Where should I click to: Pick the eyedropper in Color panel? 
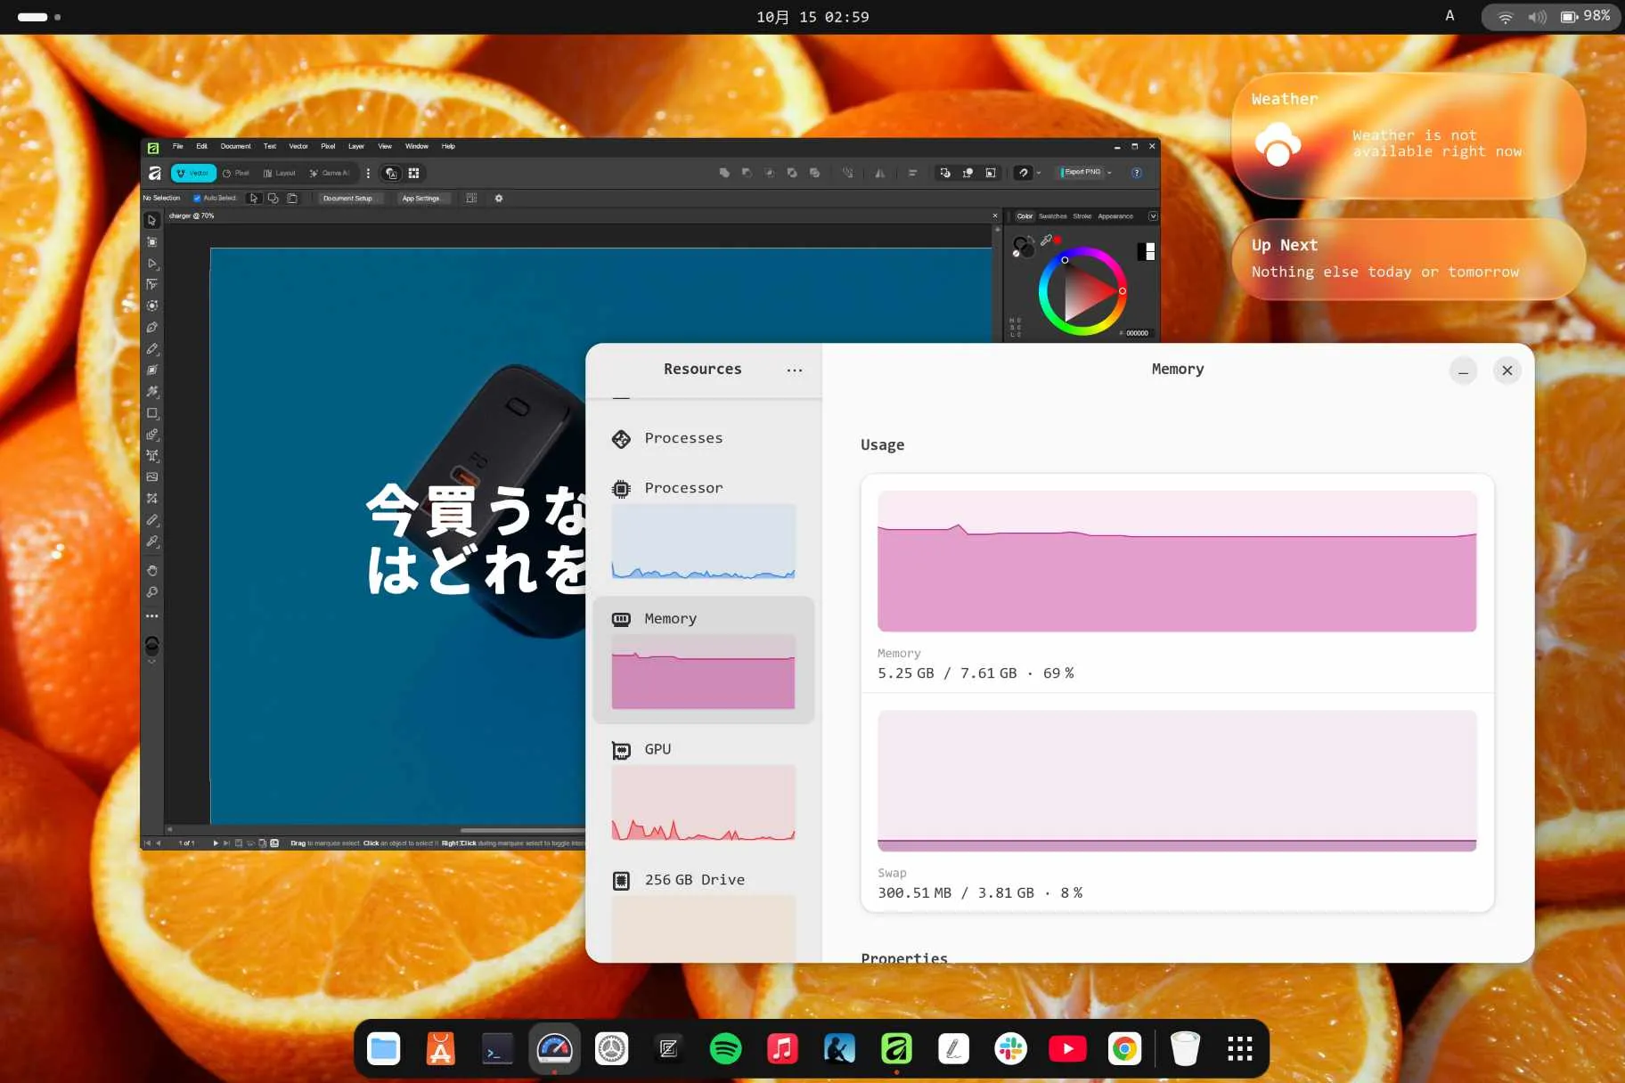click(x=1046, y=240)
